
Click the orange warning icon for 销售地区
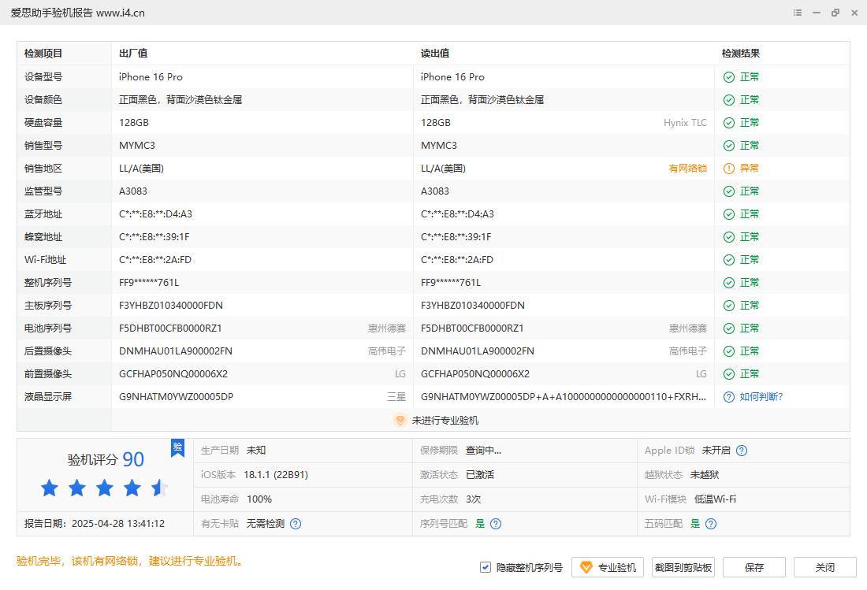coord(729,169)
